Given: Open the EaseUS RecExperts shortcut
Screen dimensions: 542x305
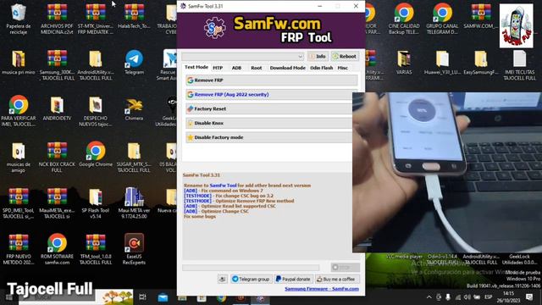Looking at the screenshot, I should click(x=134, y=250).
